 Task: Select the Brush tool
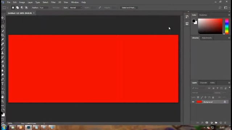coord(3,48)
